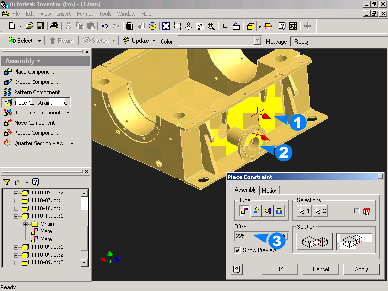Viewport: 388px width, 291px height.
Task: Open the View menu
Action: pos(46,14)
